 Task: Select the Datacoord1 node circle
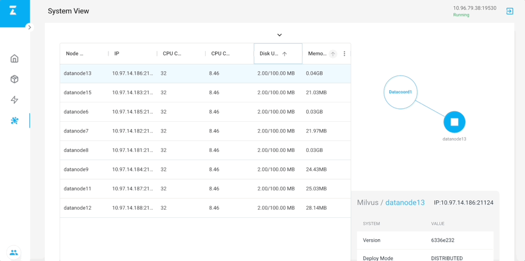pyautogui.click(x=400, y=92)
